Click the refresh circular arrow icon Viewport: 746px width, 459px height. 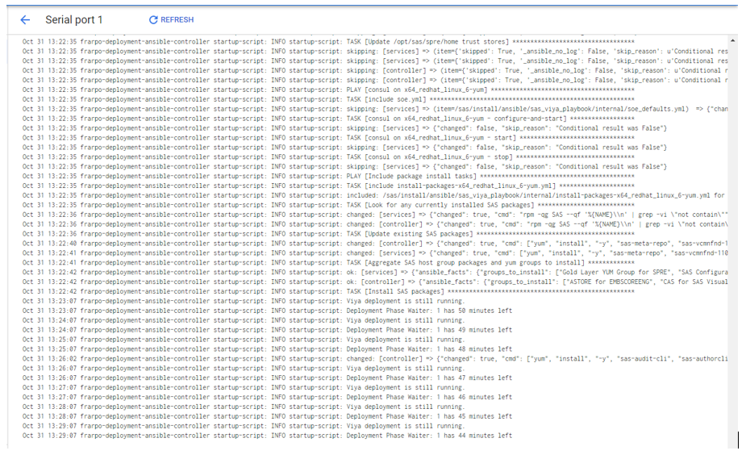[153, 19]
